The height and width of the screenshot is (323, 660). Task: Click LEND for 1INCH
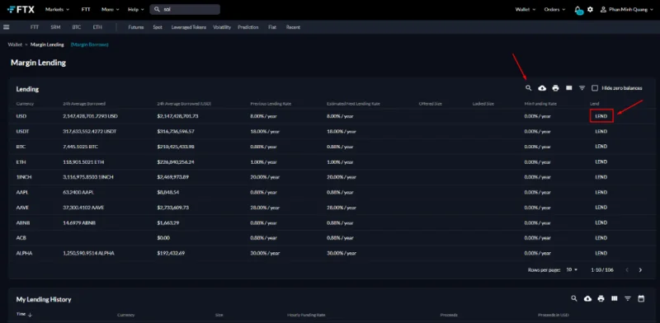(x=601, y=177)
